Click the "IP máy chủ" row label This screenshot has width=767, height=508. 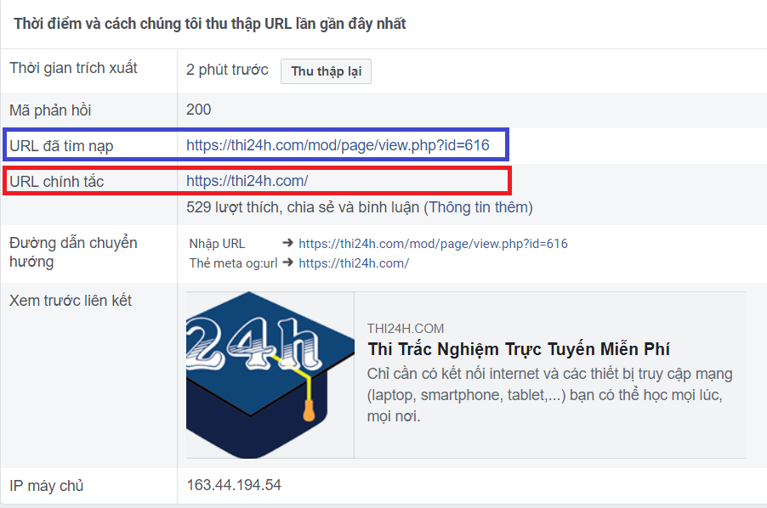coord(47,486)
